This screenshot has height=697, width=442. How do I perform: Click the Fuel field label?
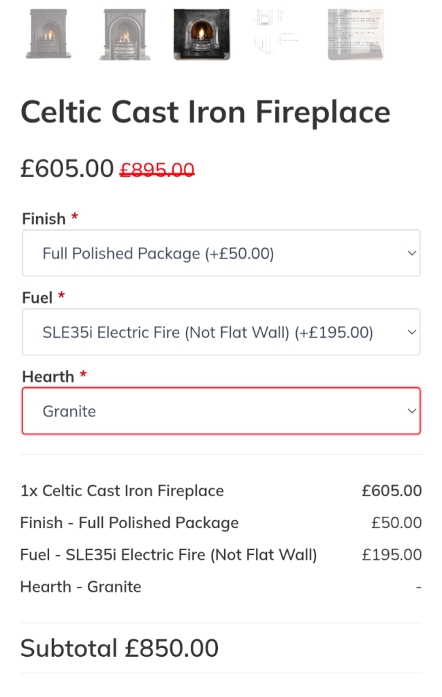[x=37, y=298]
